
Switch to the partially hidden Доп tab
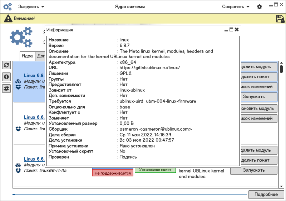[x=40, y=56]
